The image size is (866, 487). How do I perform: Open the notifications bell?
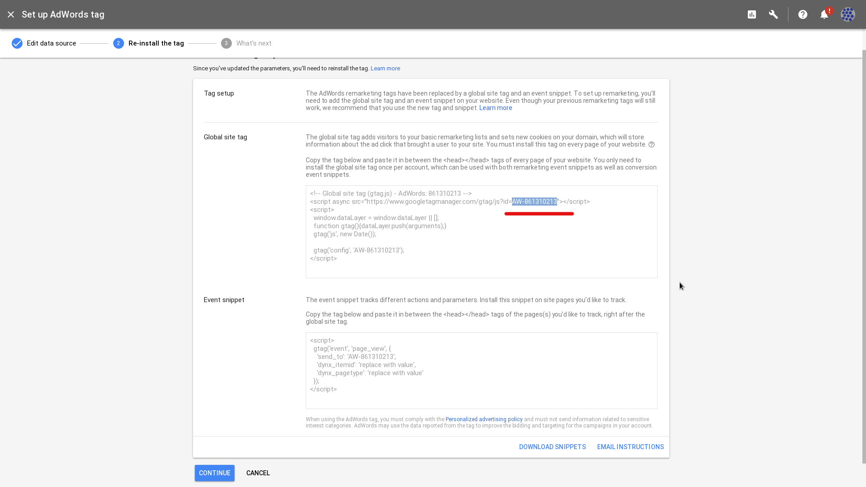tap(825, 14)
